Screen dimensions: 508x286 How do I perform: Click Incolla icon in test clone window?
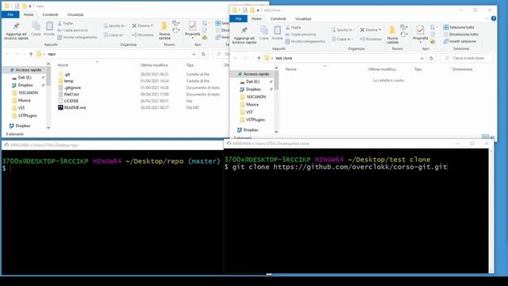click(277, 33)
